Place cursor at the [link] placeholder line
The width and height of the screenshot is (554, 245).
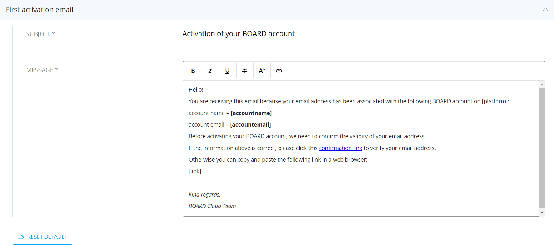(195, 171)
